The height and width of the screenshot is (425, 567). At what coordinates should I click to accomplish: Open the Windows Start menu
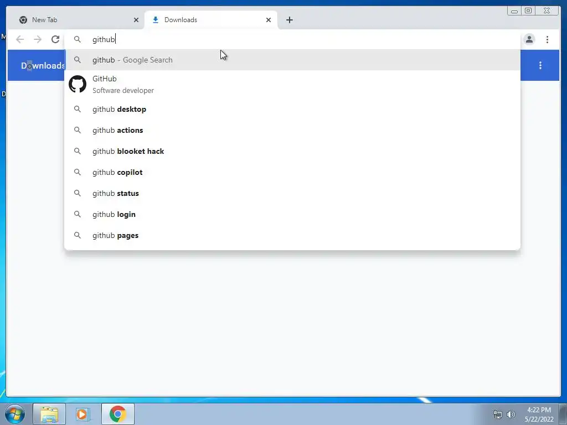(14, 414)
